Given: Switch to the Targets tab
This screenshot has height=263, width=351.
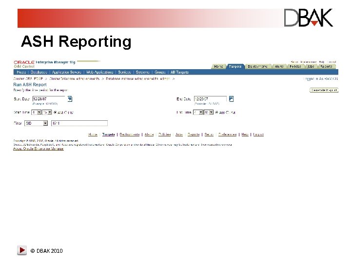Looking at the screenshot, I should [x=235, y=66].
